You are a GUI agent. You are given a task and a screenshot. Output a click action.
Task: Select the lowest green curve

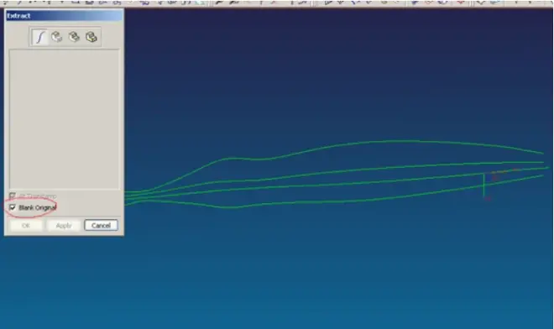click(x=318, y=202)
